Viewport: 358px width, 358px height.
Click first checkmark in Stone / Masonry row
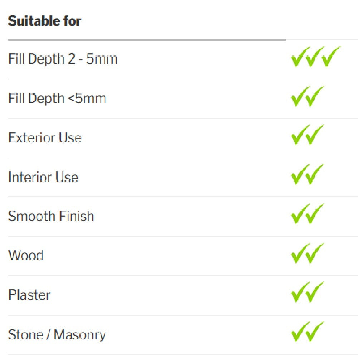(x=299, y=333)
